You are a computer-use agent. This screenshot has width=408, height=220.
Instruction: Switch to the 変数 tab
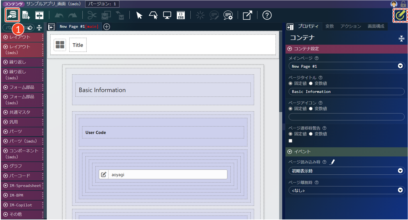330,26
